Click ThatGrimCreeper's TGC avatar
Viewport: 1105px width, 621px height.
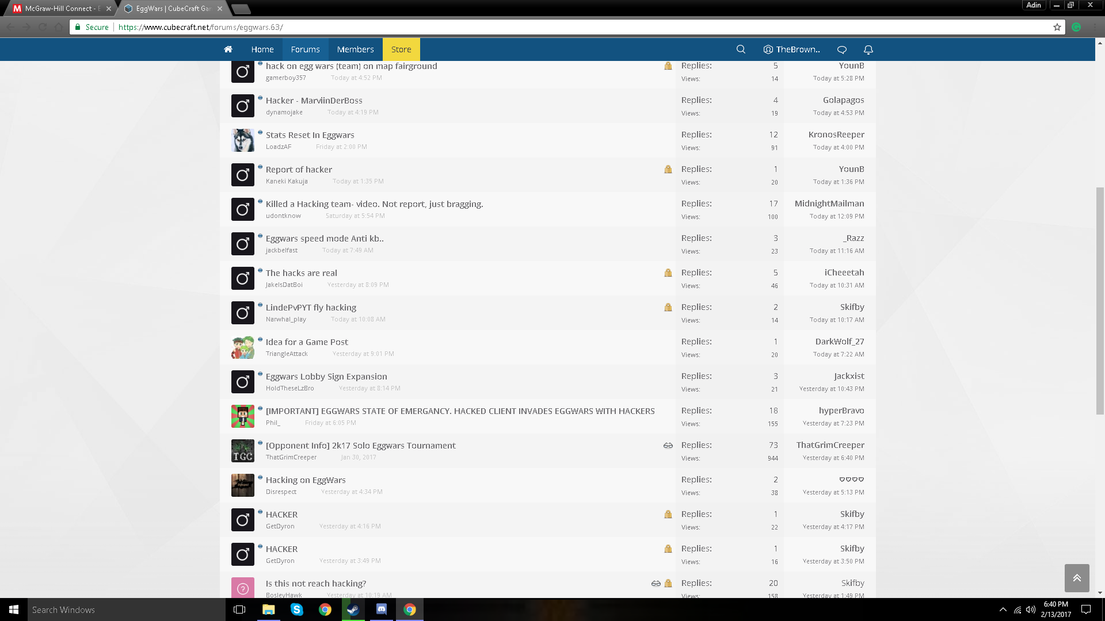pos(243,451)
